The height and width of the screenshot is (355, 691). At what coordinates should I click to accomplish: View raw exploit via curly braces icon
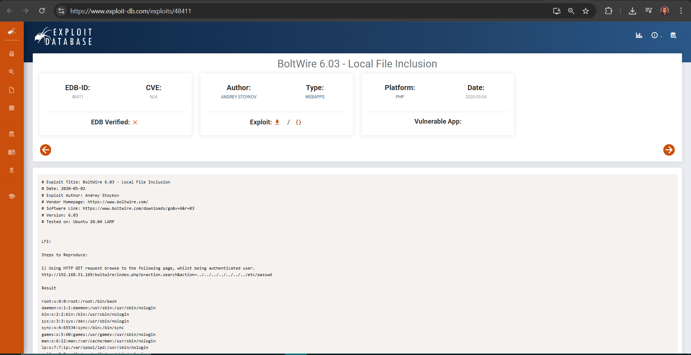point(298,122)
